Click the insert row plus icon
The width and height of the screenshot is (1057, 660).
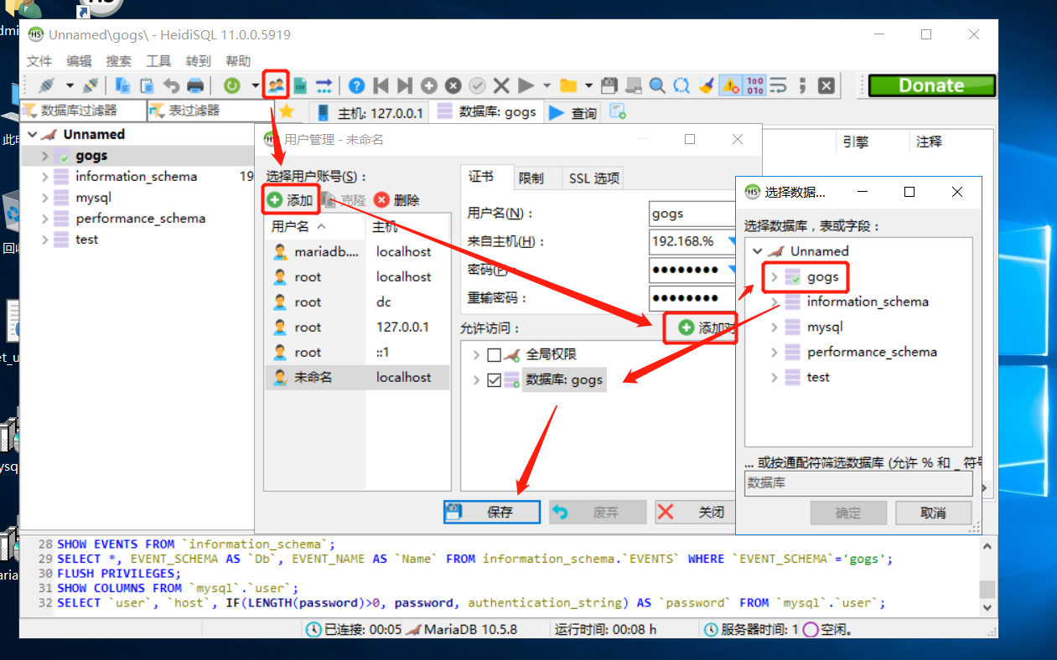click(x=429, y=85)
